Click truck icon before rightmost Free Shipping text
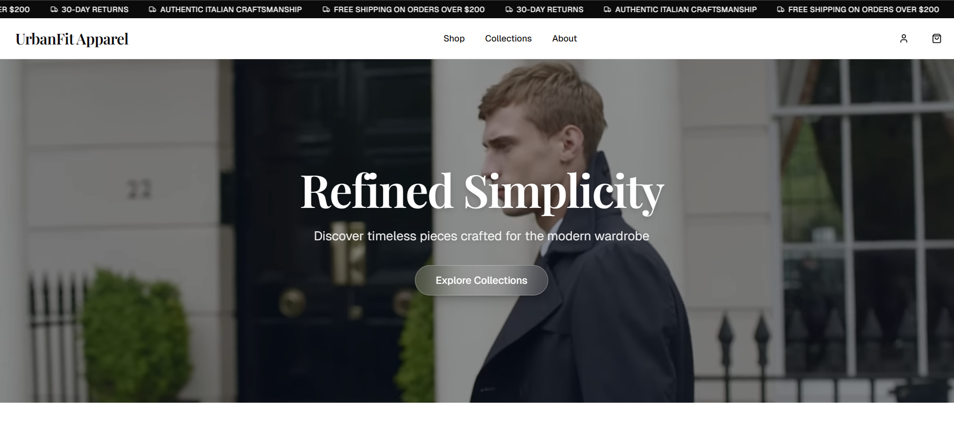Image resolution: width=954 pixels, height=428 pixels. tap(781, 10)
